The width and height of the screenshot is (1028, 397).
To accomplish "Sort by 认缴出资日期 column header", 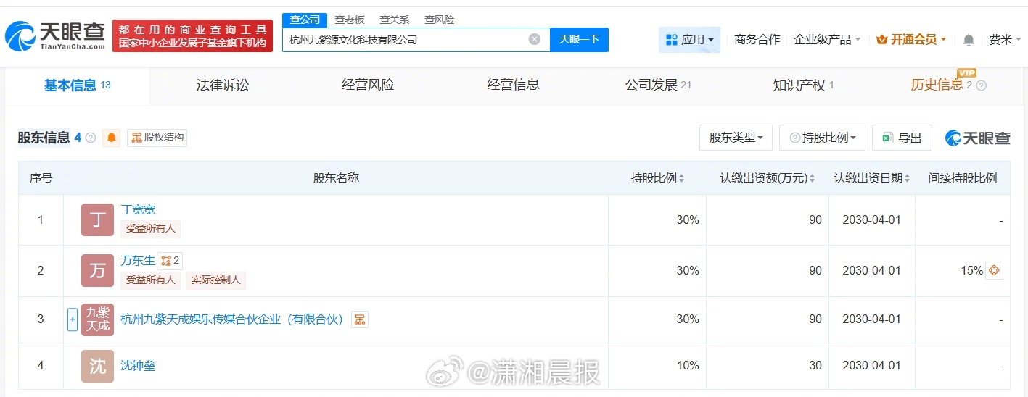I will pos(871,178).
